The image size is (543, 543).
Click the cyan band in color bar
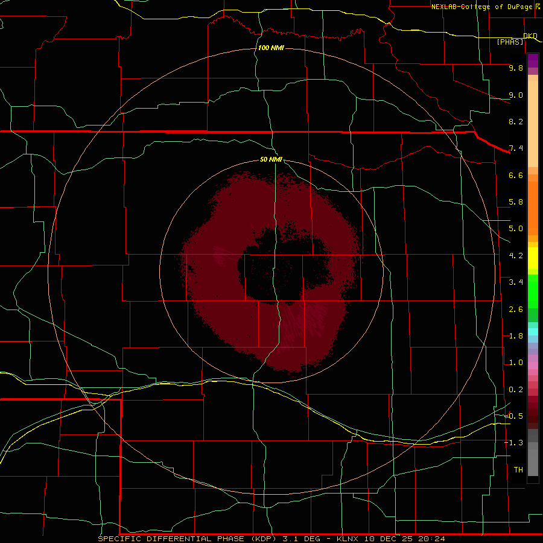pos(533,332)
